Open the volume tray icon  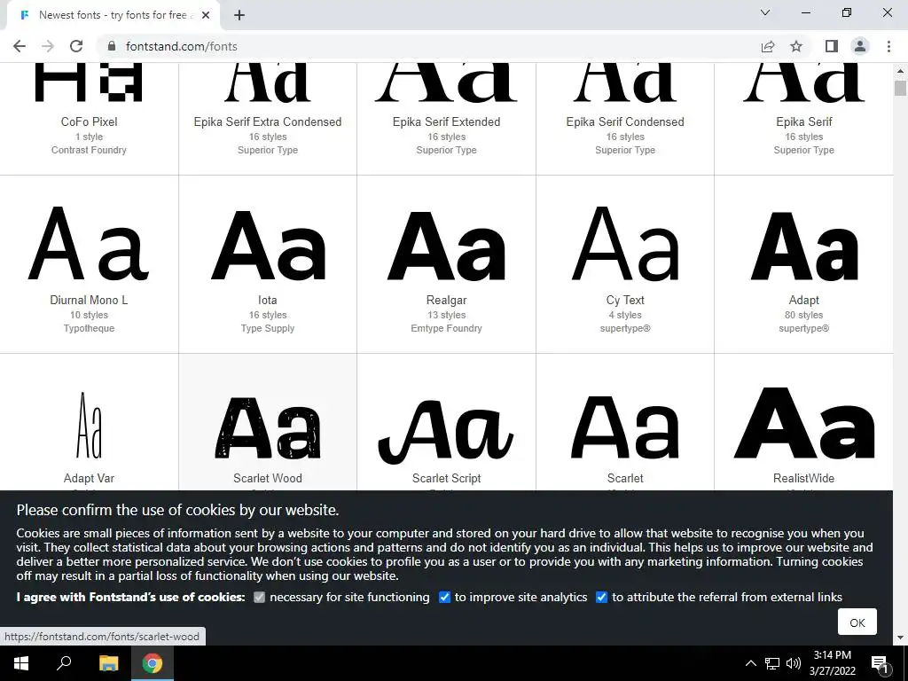(794, 663)
